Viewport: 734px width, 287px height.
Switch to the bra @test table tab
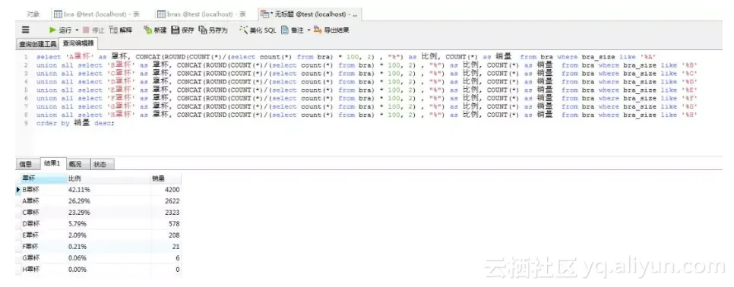point(97,14)
